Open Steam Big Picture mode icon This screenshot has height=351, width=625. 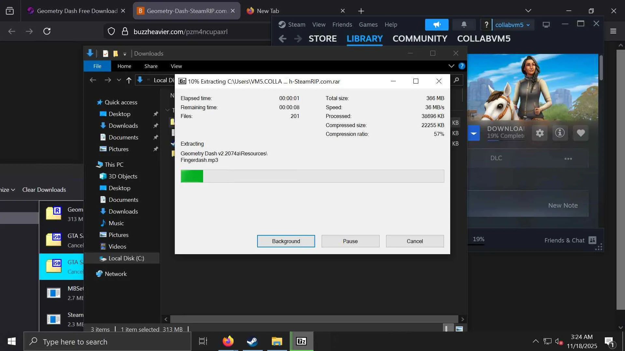click(546, 25)
